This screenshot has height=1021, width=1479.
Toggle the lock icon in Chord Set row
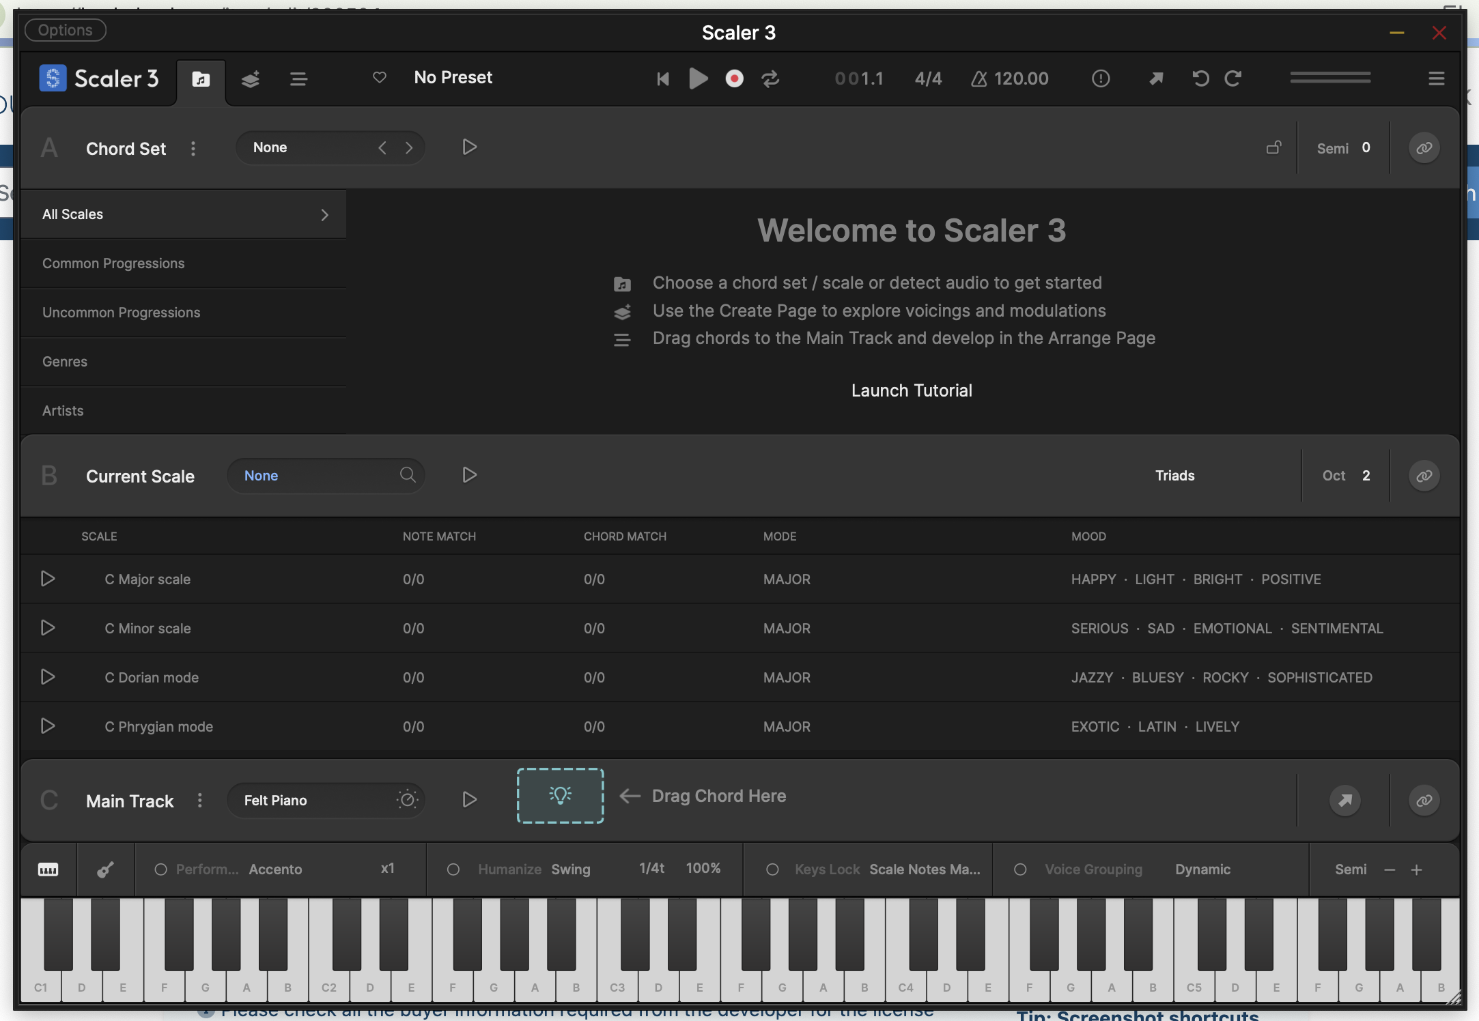point(1274,147)
